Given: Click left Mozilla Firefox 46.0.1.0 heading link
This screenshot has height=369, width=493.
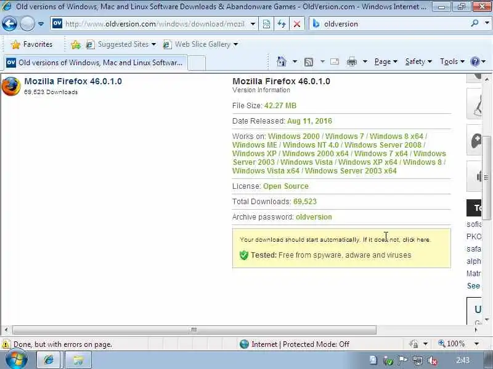Looking at the screenshot, I should click(x=73, y=81).
